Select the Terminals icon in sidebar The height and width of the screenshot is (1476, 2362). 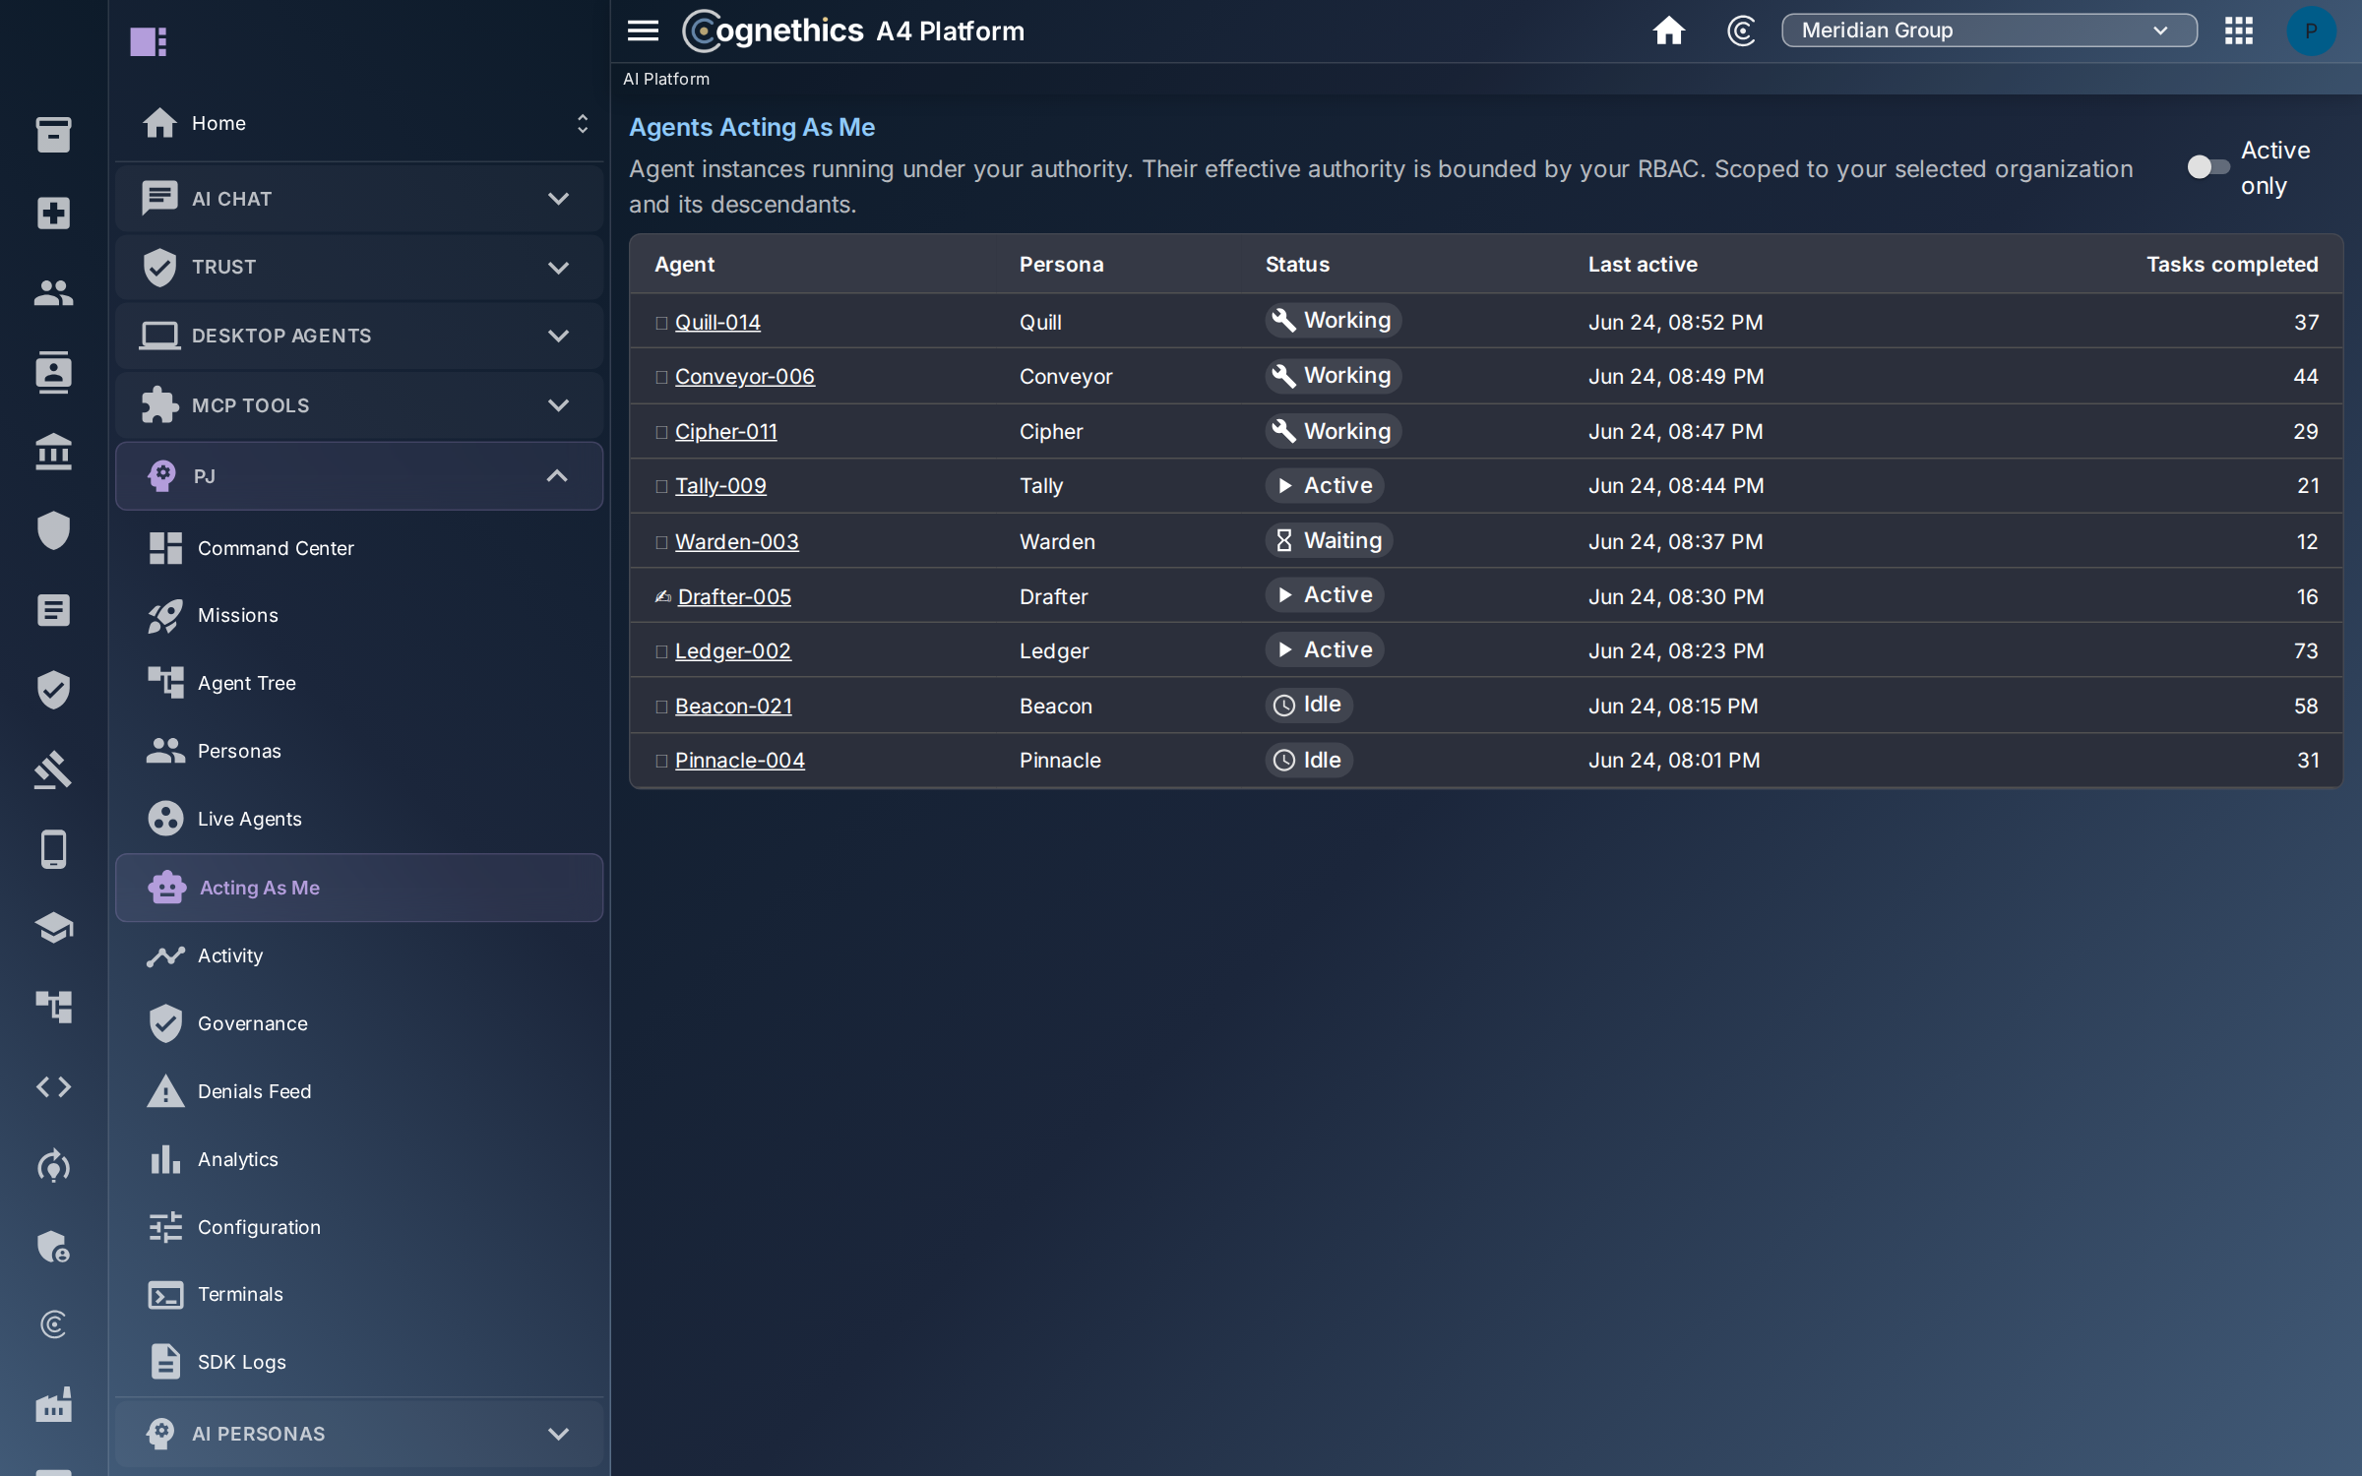click(165, 1295)
